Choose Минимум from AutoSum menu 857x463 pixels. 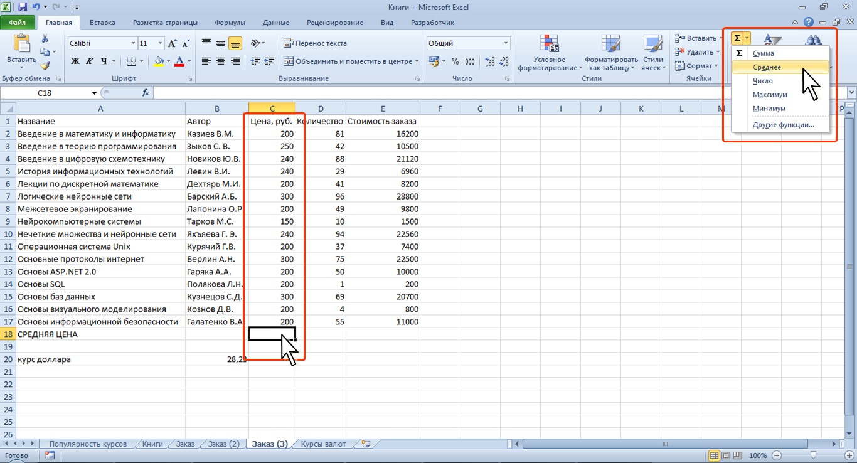tap(780, 109)
